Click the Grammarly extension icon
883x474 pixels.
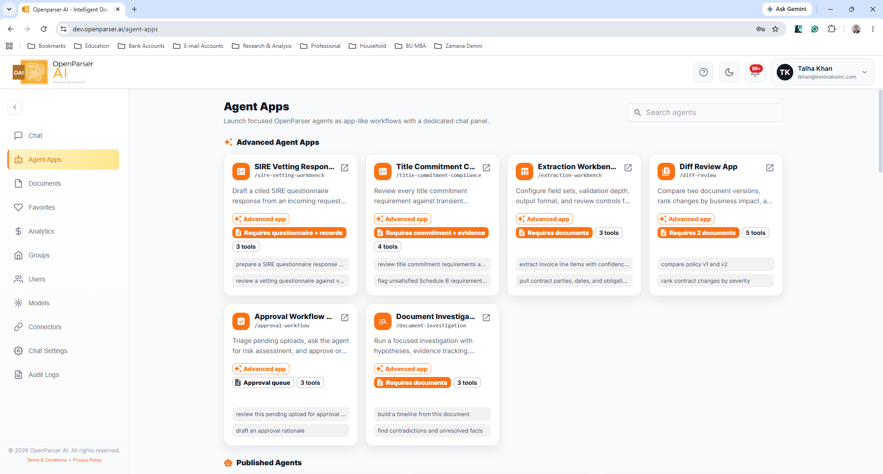pyautogui.click(x=815, y=29)
